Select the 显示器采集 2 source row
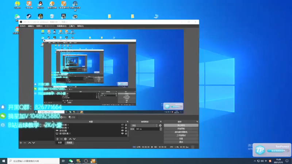 pos(91,133)
